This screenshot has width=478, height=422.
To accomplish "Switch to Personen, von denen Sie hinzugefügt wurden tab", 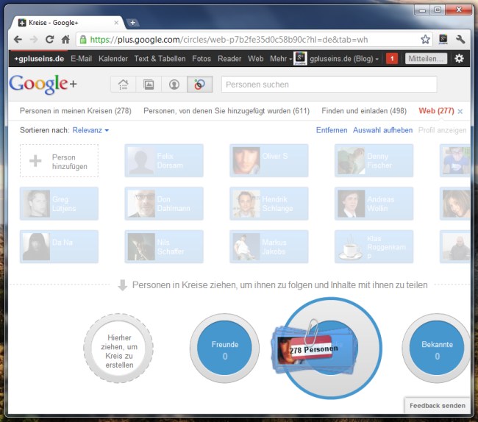I will pos(226,111).
